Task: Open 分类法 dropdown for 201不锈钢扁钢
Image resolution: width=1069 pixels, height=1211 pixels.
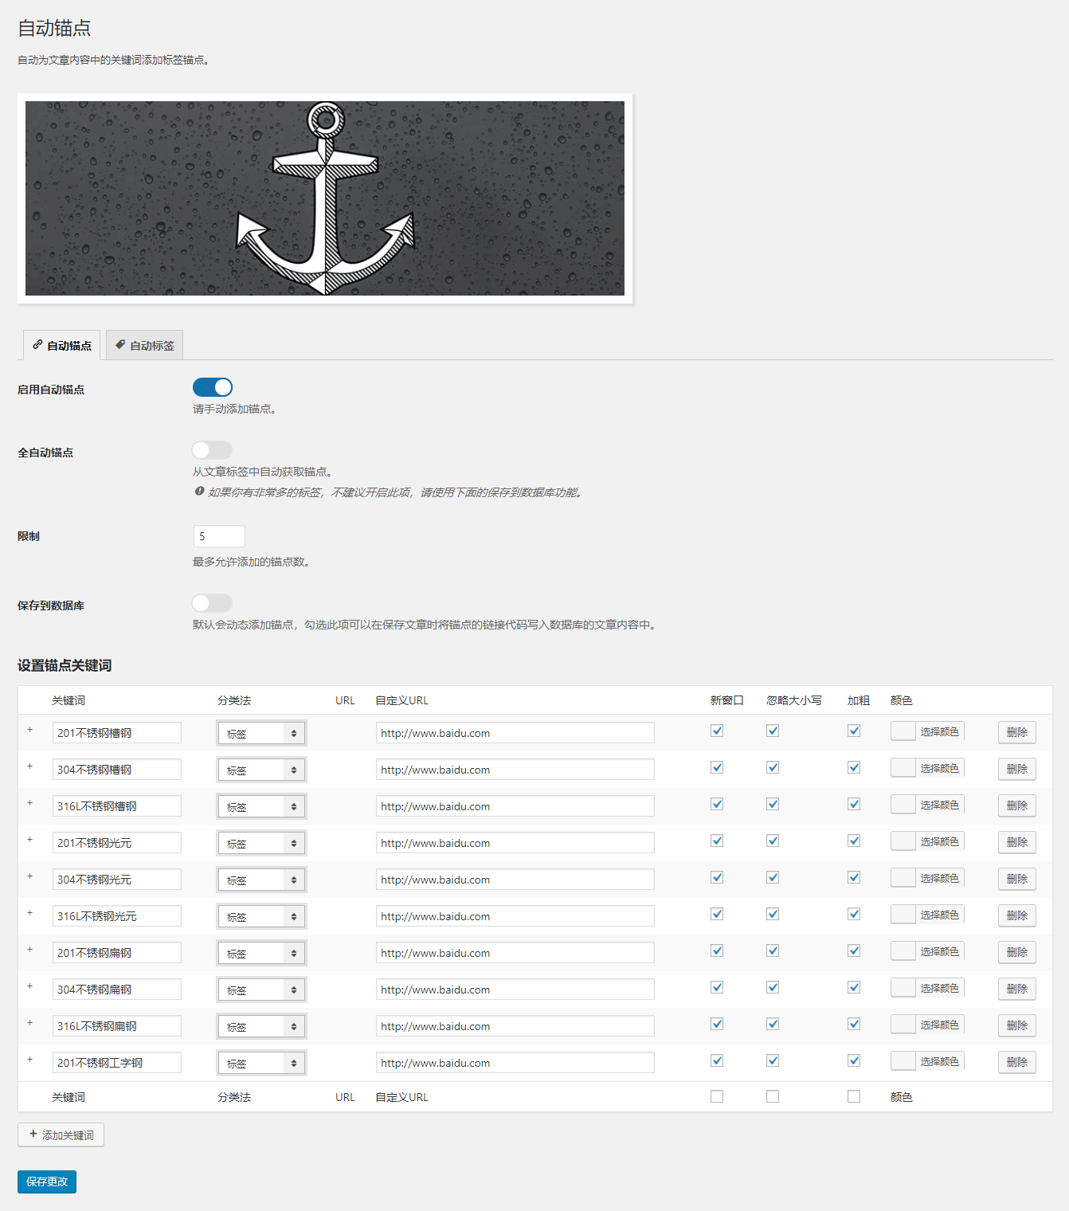Action: 261,953
